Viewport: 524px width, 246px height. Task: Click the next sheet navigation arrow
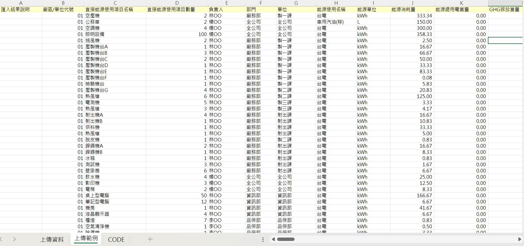click(14, 239)
